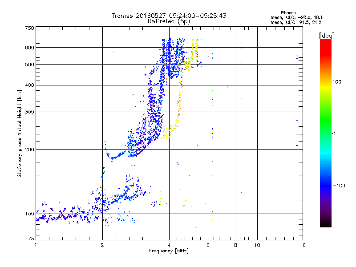Click the x-axis label '1'
This screenshot has height=267, width=356.
coord(36,245)
